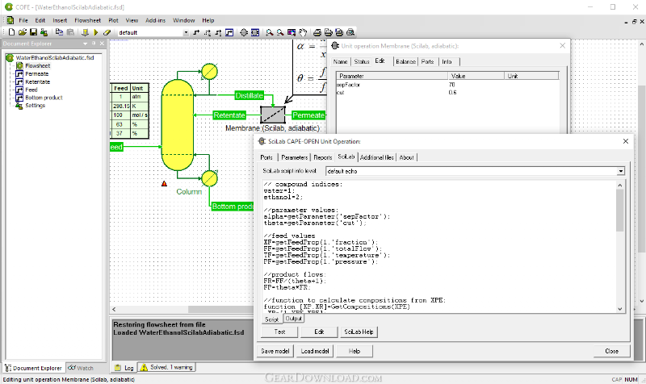Screen dimensions: 646x384
Task: Select Flowsheet in the Document Explorer tree
Action: coord(37,66)
